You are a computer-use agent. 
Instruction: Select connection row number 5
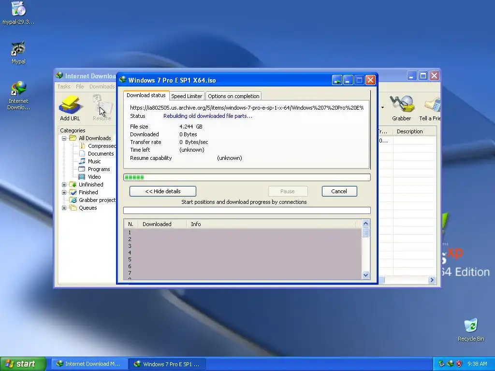[243, 259]
